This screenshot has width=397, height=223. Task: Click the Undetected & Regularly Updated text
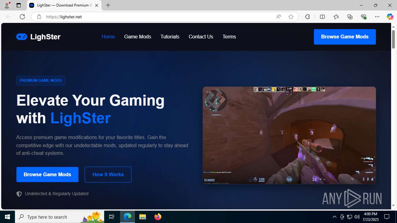[x=56, y=194]
